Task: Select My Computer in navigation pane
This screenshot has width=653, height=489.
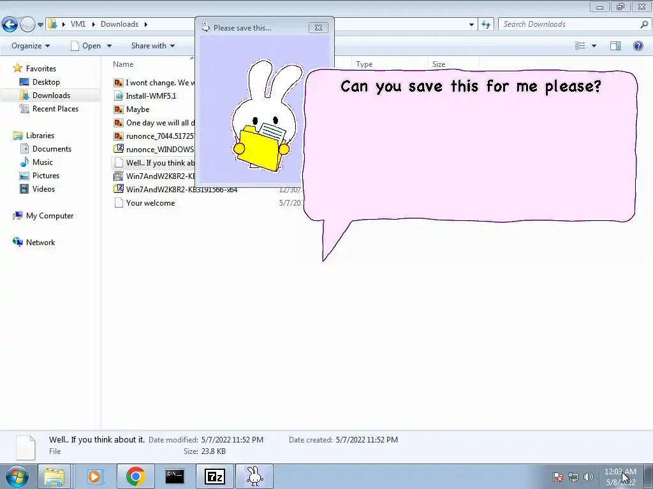Action: [50, 216]
